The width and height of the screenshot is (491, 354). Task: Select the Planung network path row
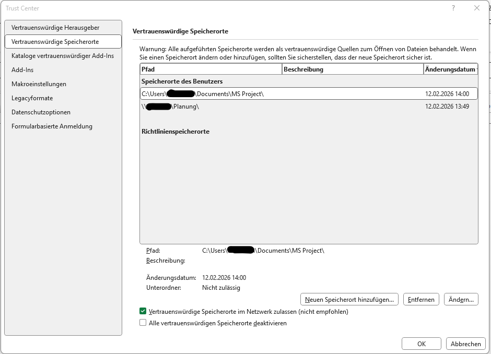coord(309,107)
